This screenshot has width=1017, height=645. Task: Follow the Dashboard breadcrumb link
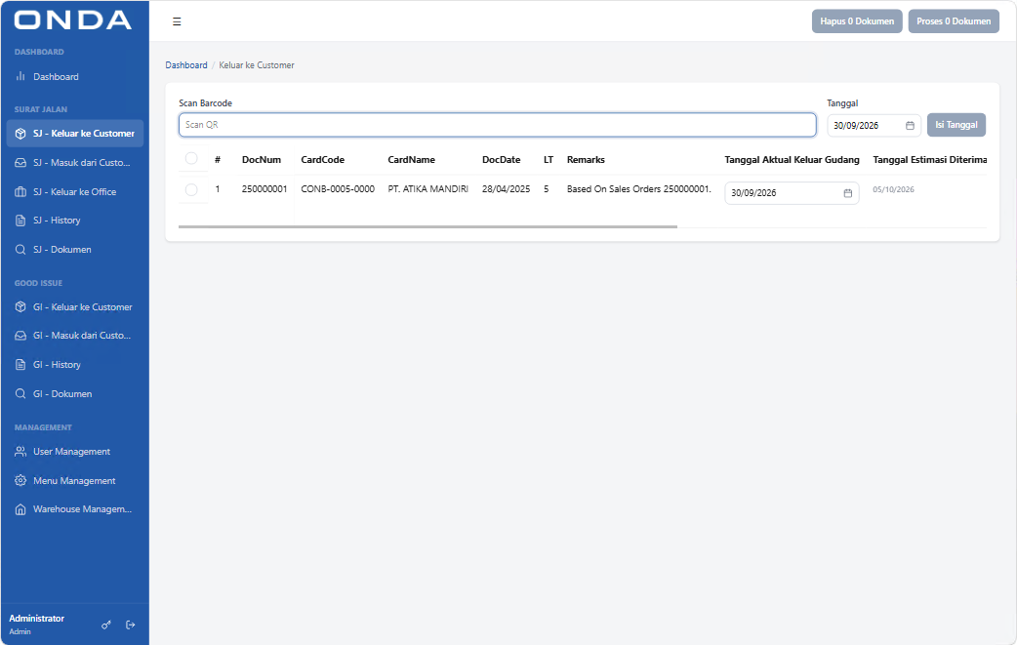186,64
